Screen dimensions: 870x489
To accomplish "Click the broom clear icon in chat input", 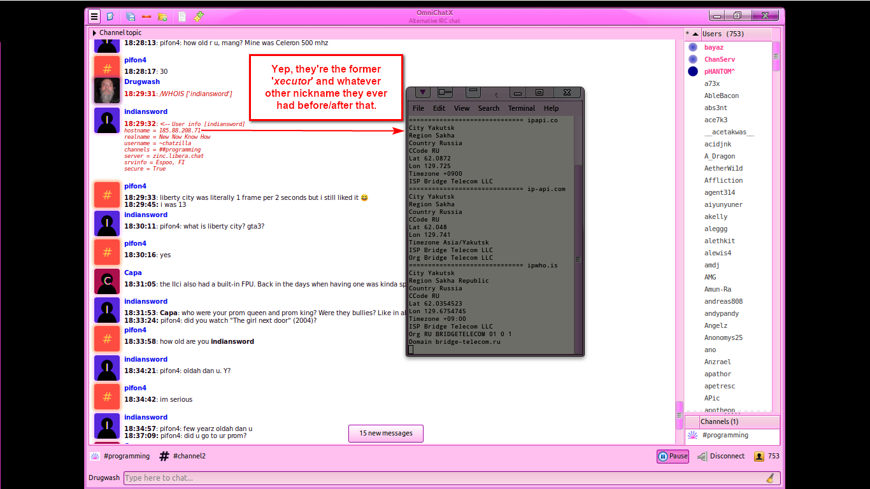I will (x=770, y=478).
